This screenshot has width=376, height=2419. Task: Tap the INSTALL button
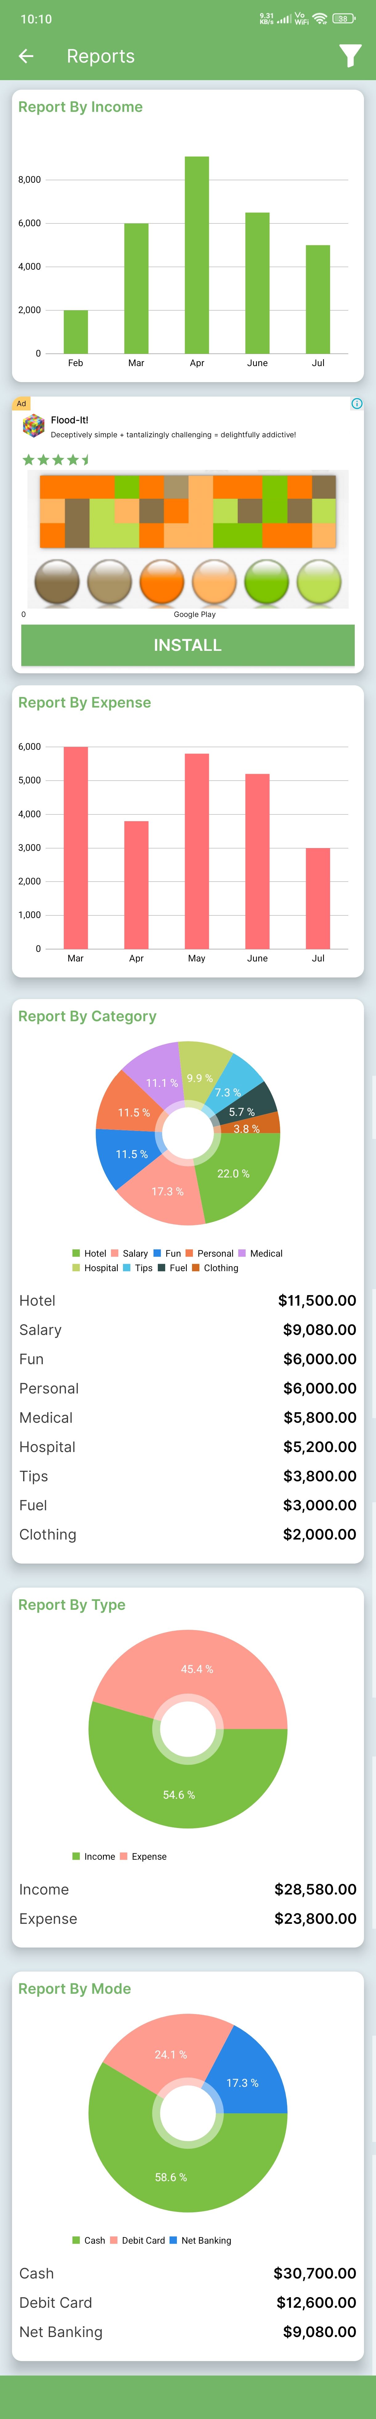(188, 645)
